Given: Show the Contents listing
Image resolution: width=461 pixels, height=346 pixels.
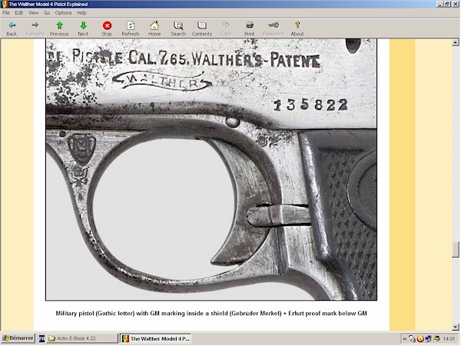Looking at the screenshot, I should (x=201, y=28).
